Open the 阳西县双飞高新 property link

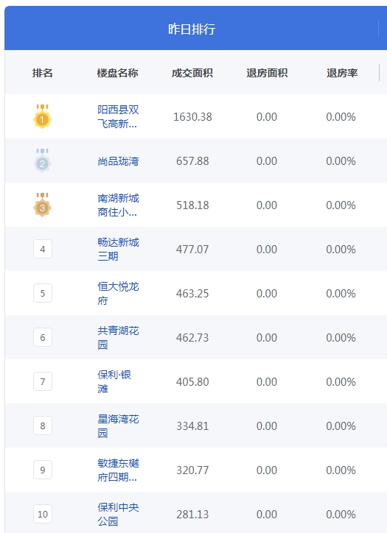118,116
